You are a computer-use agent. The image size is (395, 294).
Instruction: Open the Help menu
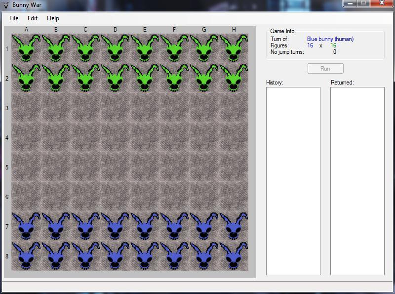click(x=53, y=18)
